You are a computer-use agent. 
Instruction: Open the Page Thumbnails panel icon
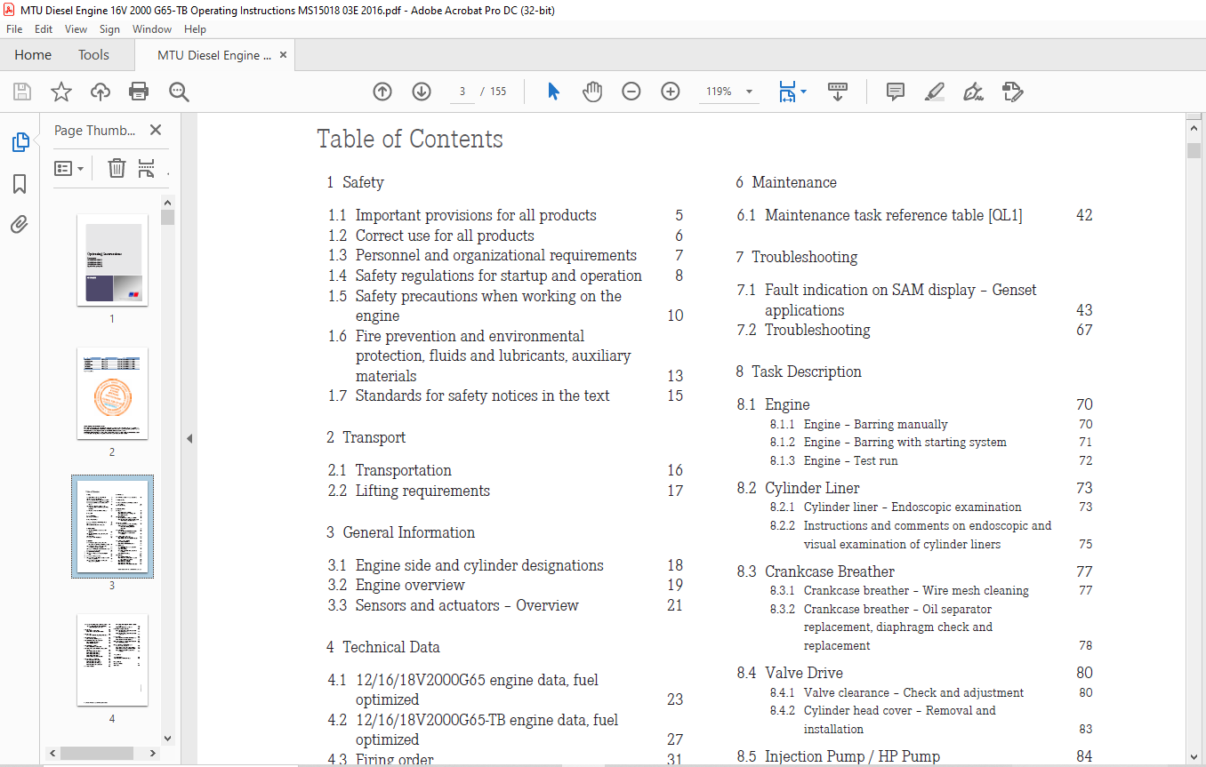point(20,142)
